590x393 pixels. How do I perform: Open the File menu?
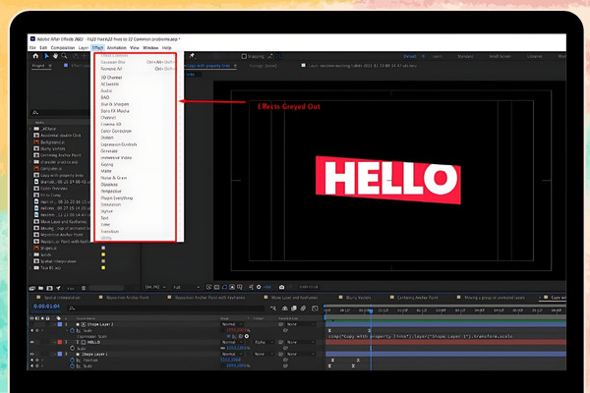(32, 48)
